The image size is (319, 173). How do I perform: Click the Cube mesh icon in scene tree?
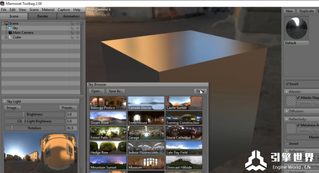[10, 37]
